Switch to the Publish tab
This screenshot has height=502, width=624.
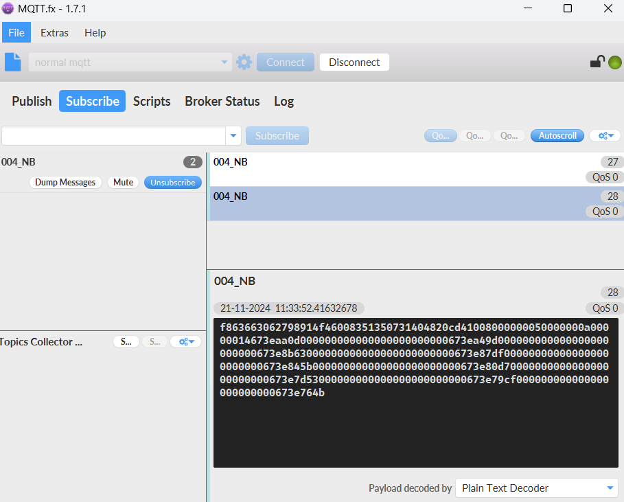click(x=32, y=101)
